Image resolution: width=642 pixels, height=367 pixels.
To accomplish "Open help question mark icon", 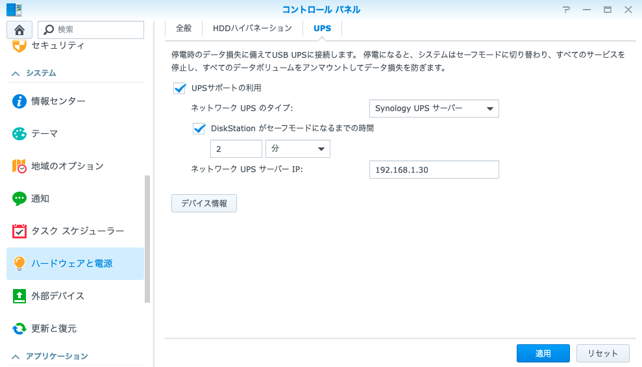I will [566, 10].
